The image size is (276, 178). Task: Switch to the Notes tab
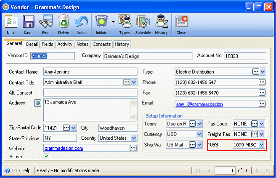[82, 44]
